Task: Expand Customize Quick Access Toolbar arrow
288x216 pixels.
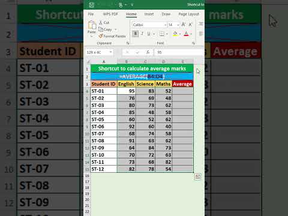Action: (x=132, y=5)
